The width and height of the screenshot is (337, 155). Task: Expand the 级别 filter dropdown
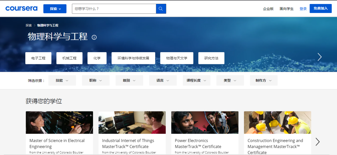tap(129, 80)
